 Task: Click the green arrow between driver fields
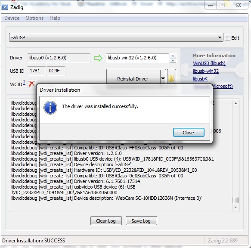click(98, 58)
